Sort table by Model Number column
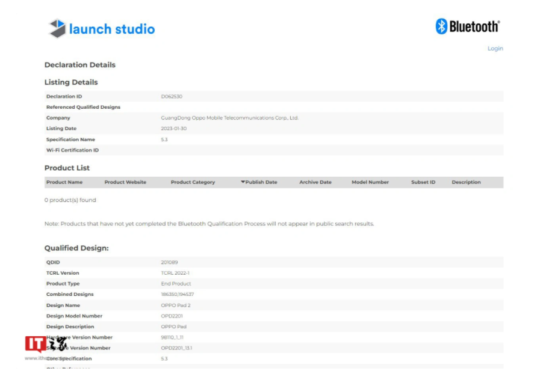Viewport: 558px width, 377px height. pyautogui.click(x=370, y=182)
